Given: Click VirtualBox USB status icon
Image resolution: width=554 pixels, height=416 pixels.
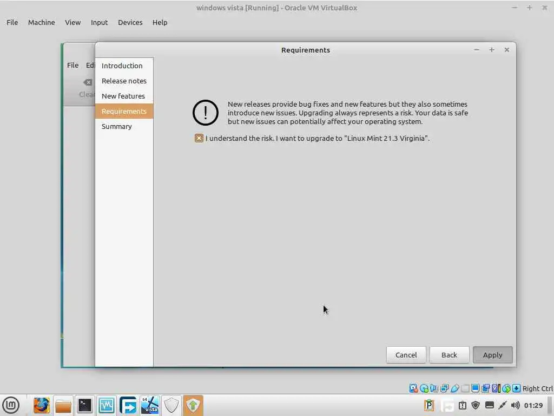Looking at the screenshot, I should (x=454, y=388).
